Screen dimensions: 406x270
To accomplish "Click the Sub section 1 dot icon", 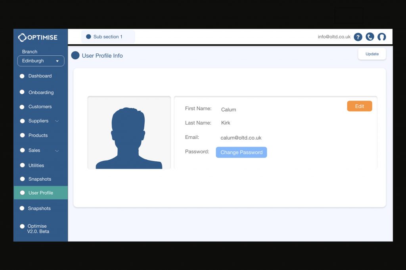I will [x=88, y=37].
